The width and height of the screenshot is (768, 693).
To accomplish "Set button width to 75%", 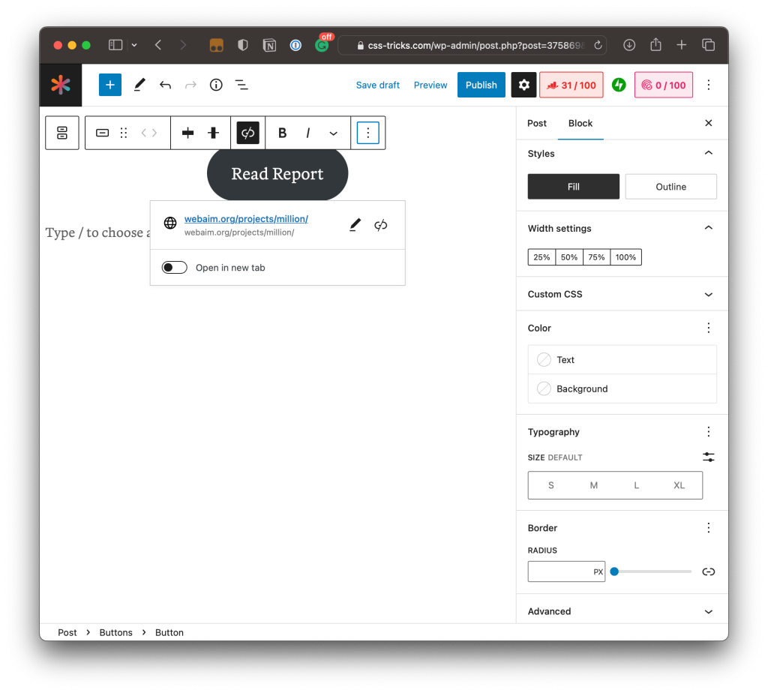I will tap(596, 257).
